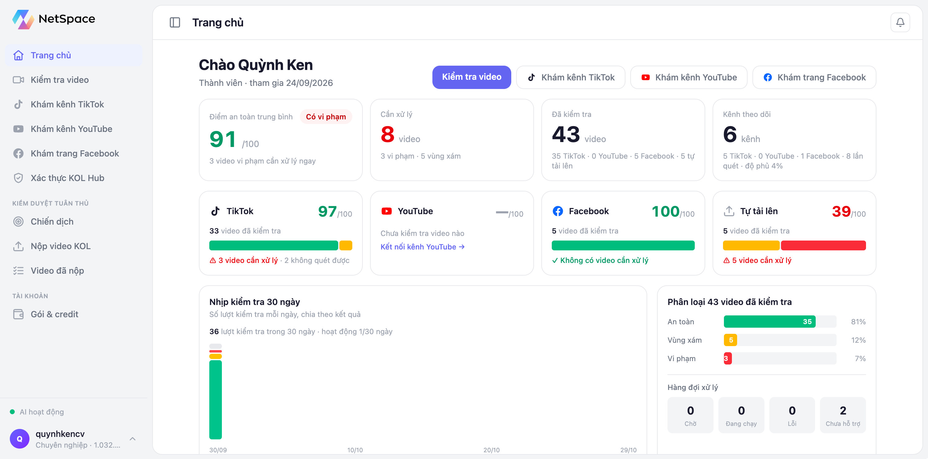Click the Có vi phạm status badge
928x459 pixels.
(x=326, y=117)
